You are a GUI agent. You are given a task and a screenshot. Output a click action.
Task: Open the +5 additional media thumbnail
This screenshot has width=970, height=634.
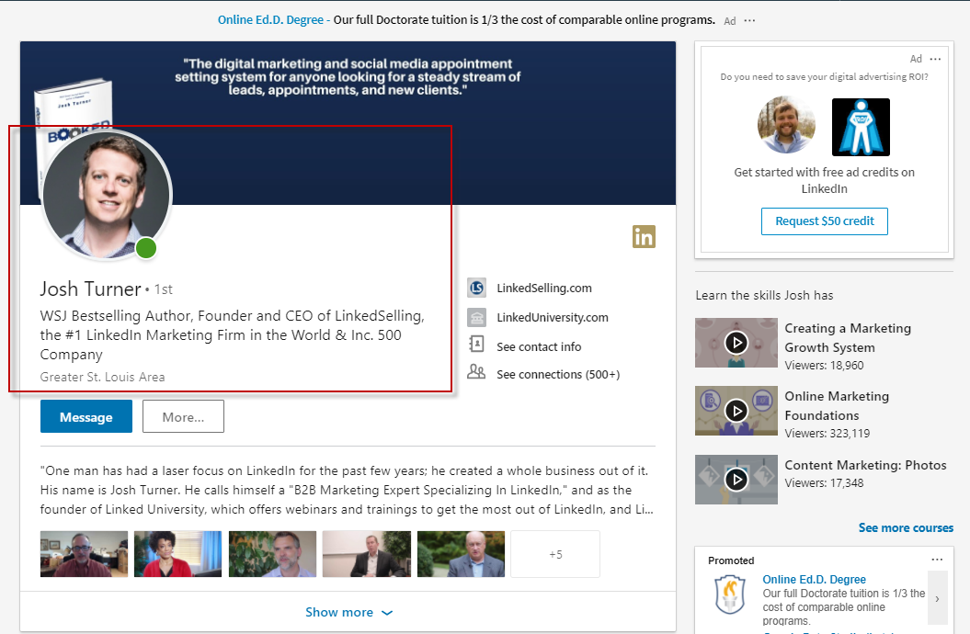[554, 554]
